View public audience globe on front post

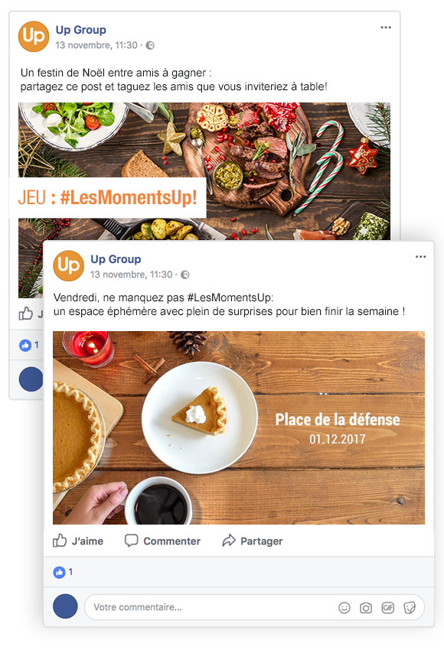[185, 275]
